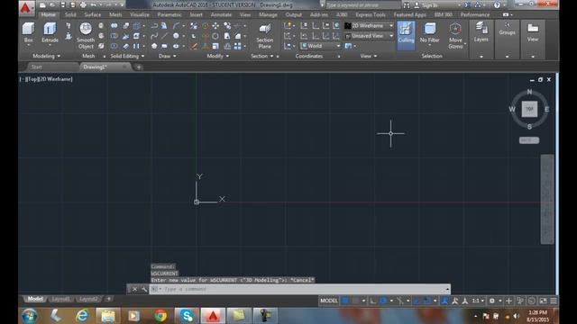577x324 pixels.
Task: Click the UCS origin icon in drawing area
Action: [x=197, y=202]
